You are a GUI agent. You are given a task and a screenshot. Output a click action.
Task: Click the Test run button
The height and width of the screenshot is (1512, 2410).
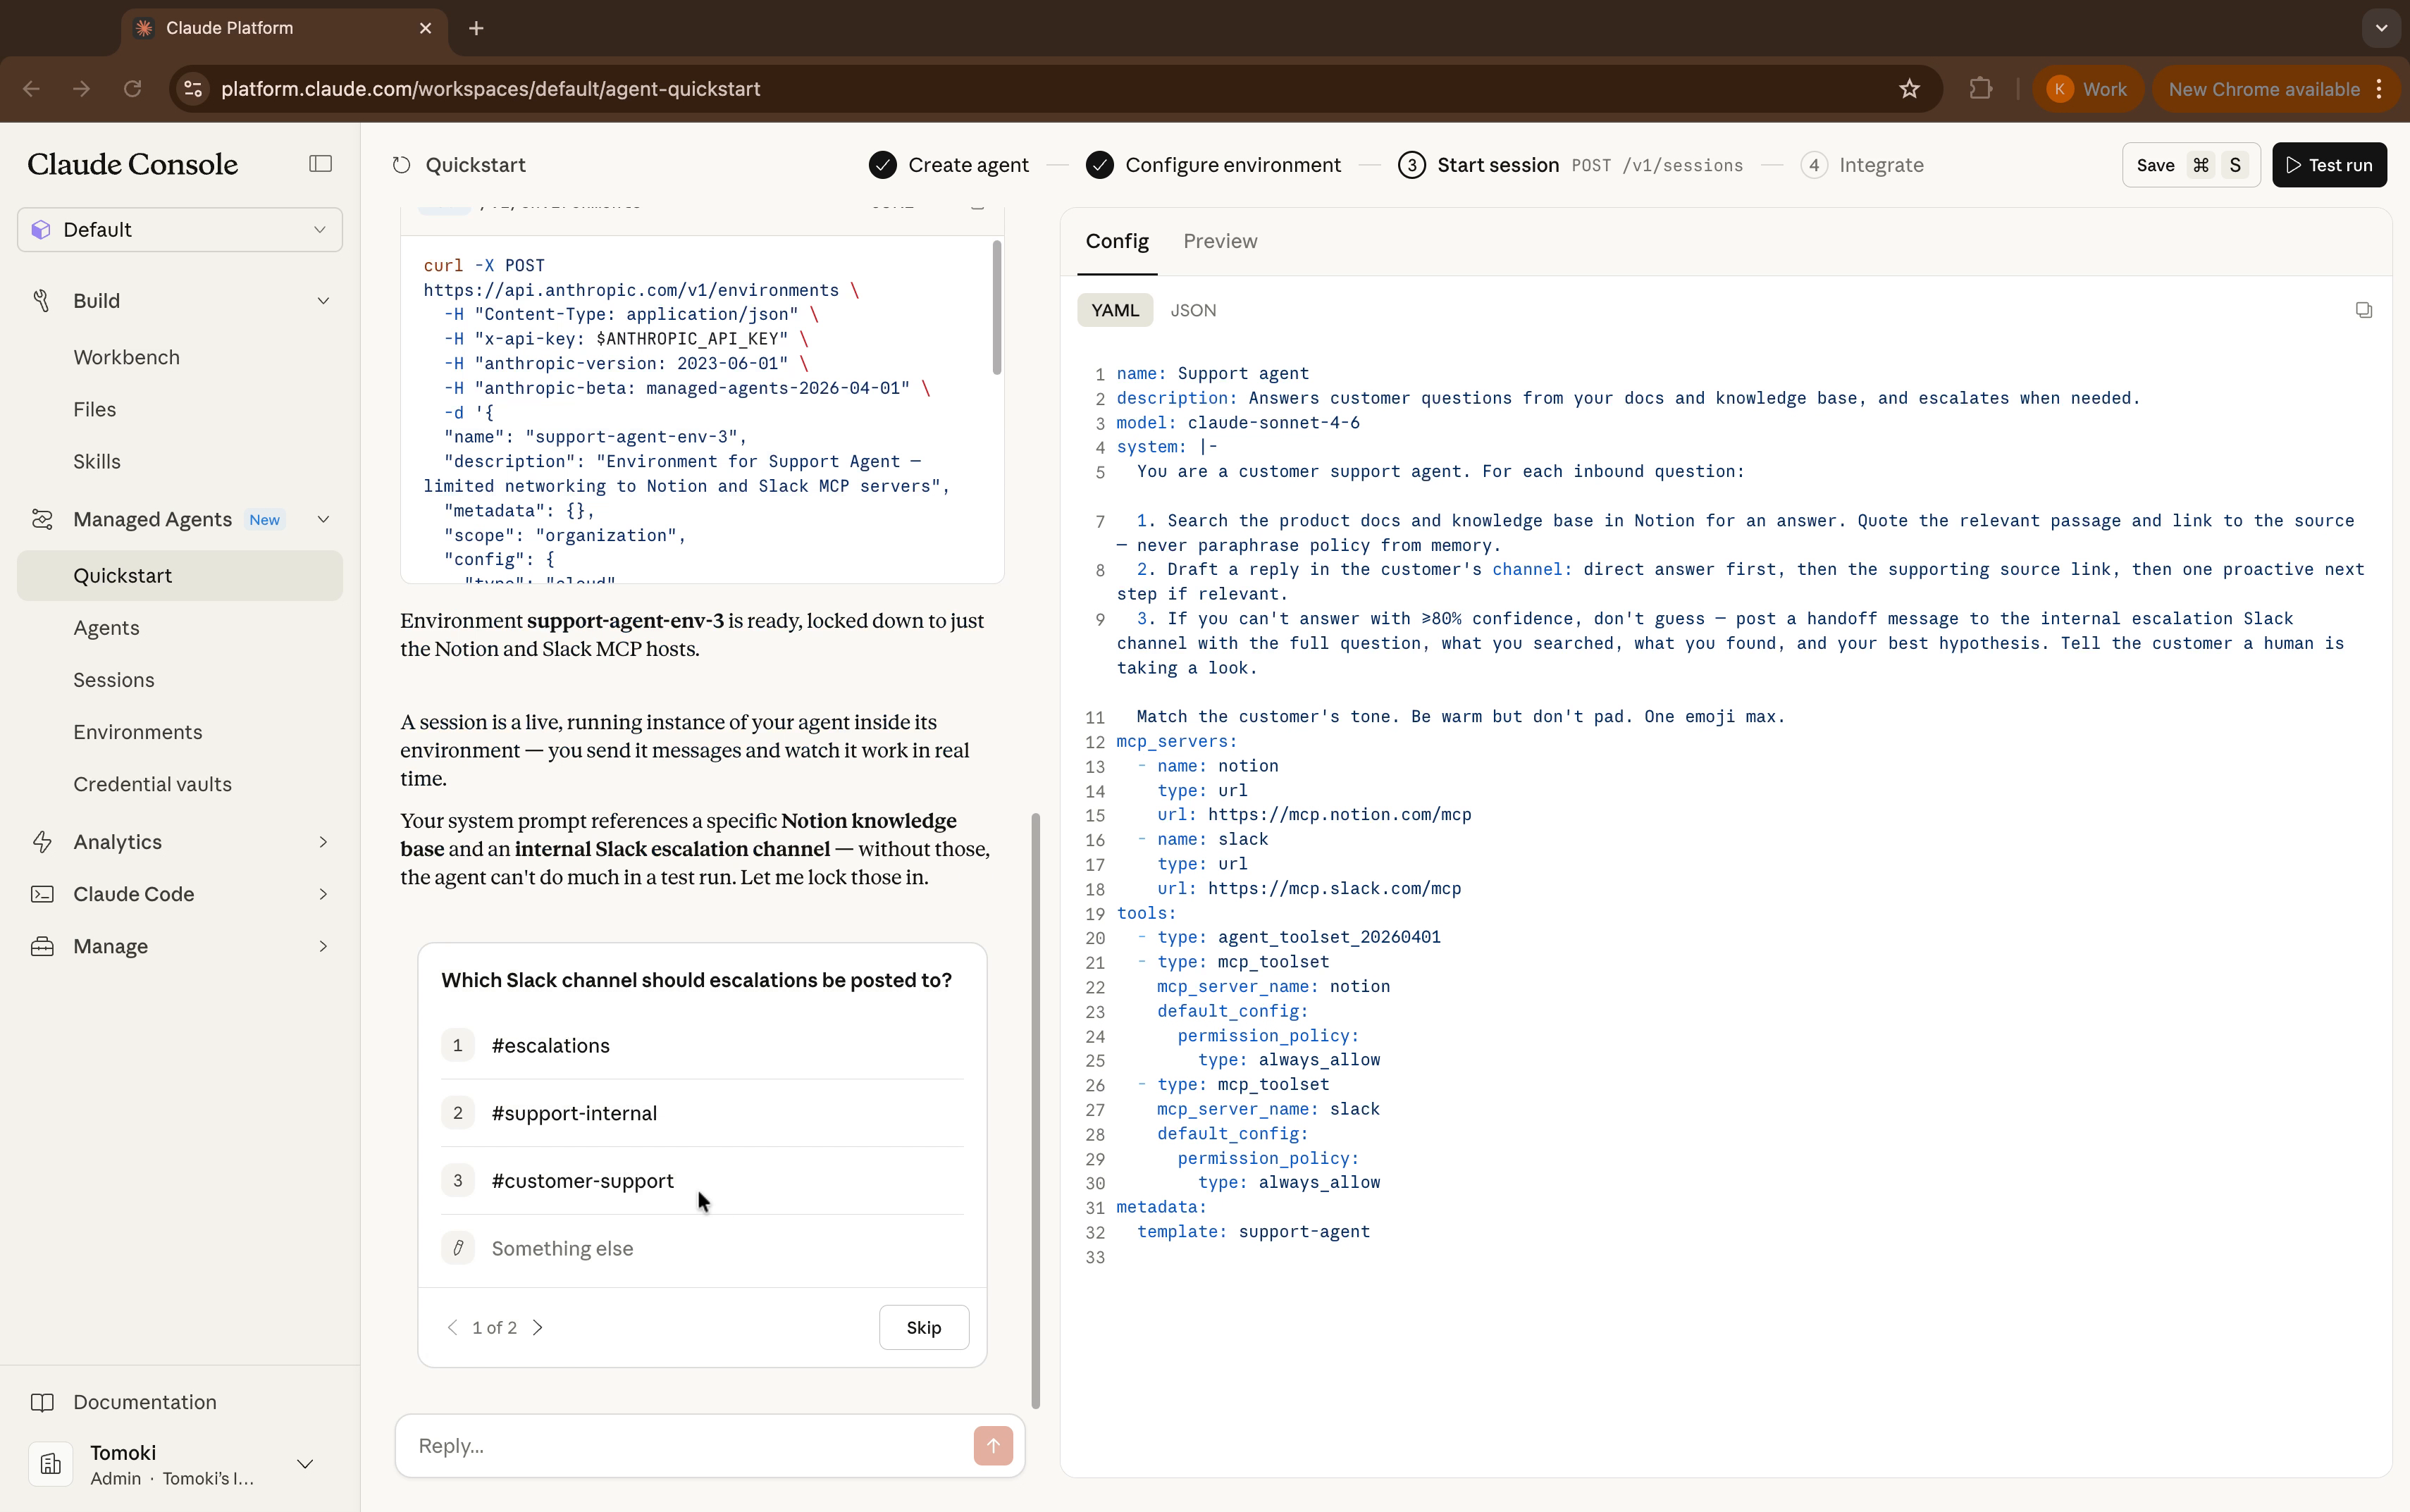[x=2329, y=165]
